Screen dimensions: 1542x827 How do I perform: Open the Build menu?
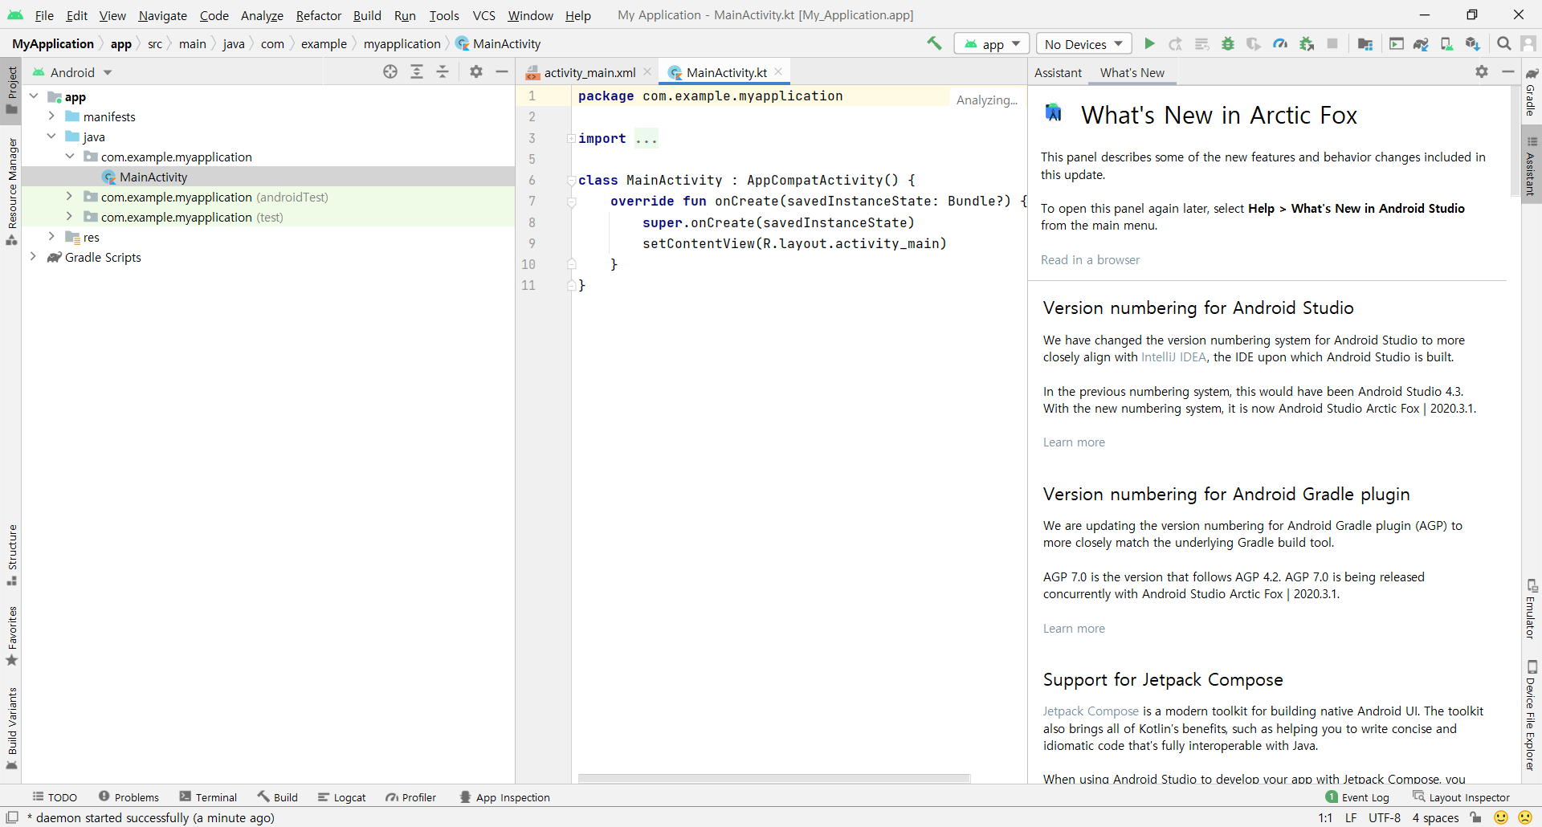pos(367,15)
